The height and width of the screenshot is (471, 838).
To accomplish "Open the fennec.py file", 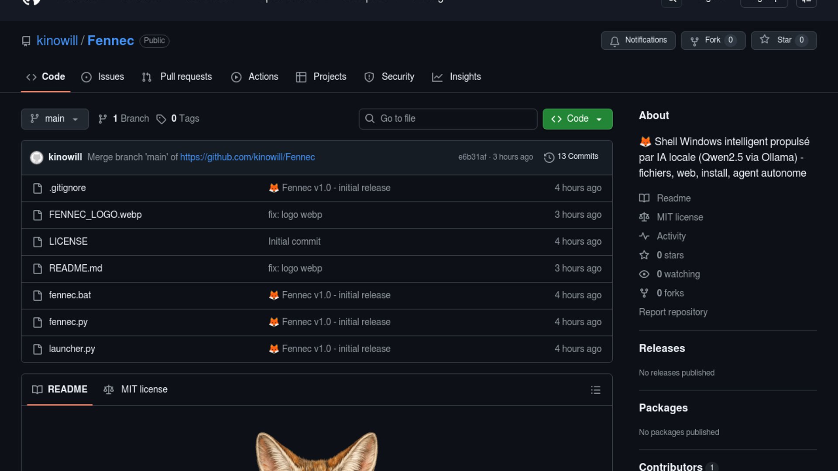I will tap(68, 322).
